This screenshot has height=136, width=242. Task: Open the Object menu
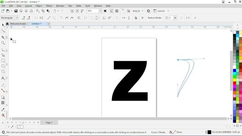click(39, 6)
